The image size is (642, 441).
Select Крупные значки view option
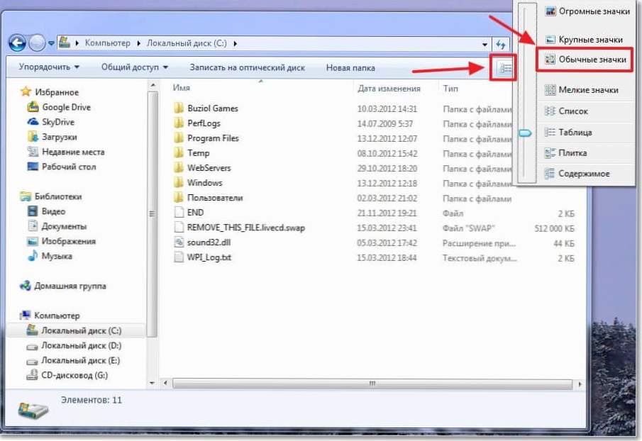pos(584,40)
